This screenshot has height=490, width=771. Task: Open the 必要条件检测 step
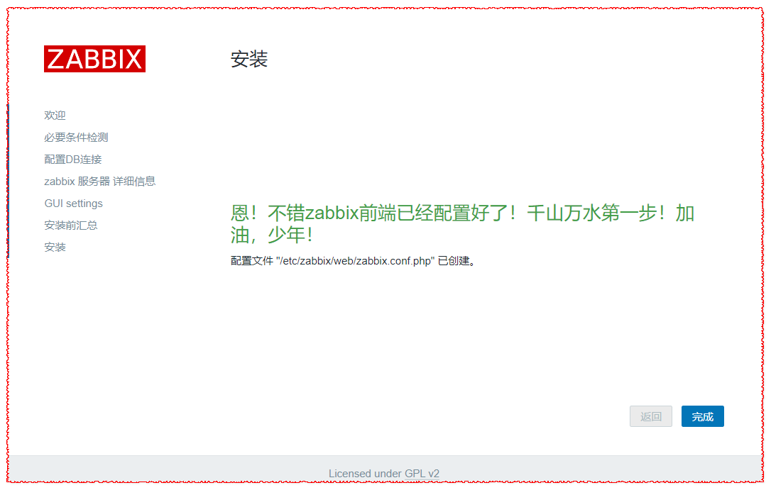pos(76,138)
